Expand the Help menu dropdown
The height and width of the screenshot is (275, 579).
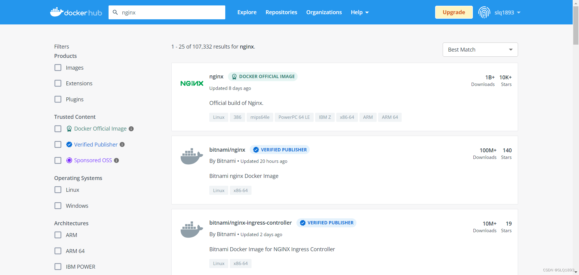pos(360,12)
